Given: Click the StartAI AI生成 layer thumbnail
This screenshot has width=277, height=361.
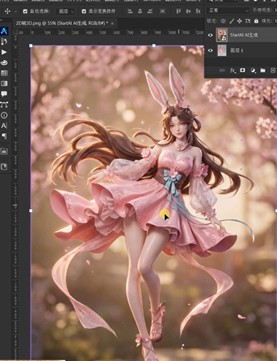Looking at the screenshot, I should (x=222, y=35).
